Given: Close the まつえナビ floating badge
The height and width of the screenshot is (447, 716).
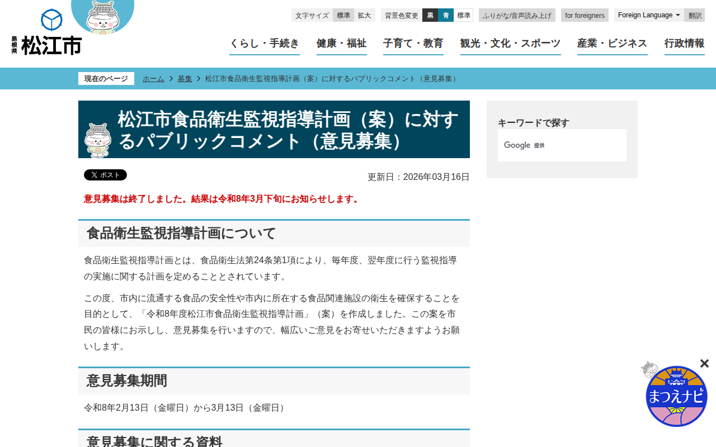Looking at the screenshot, I should coord(704,364).
